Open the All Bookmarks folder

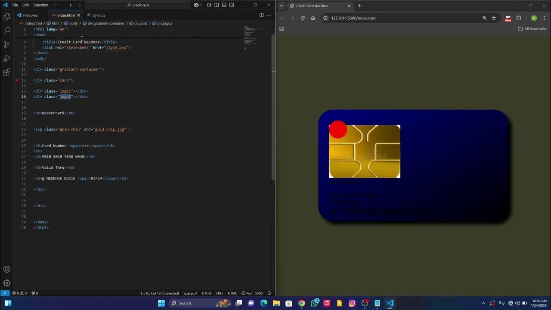pos(532,29)
